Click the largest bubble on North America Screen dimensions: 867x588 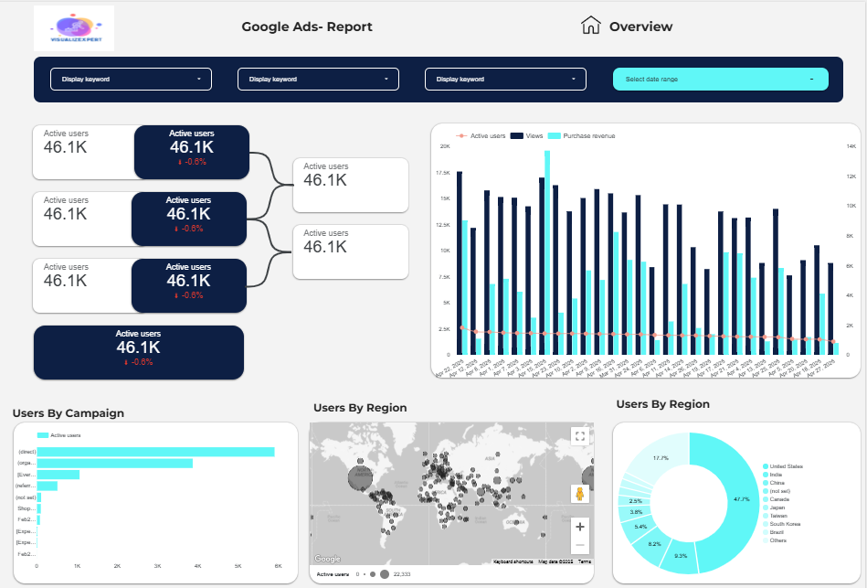(x=360, y=476)
